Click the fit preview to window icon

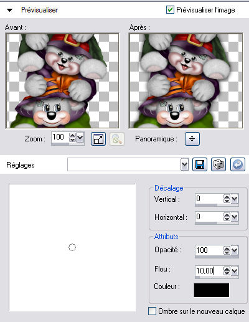[98, 139]
